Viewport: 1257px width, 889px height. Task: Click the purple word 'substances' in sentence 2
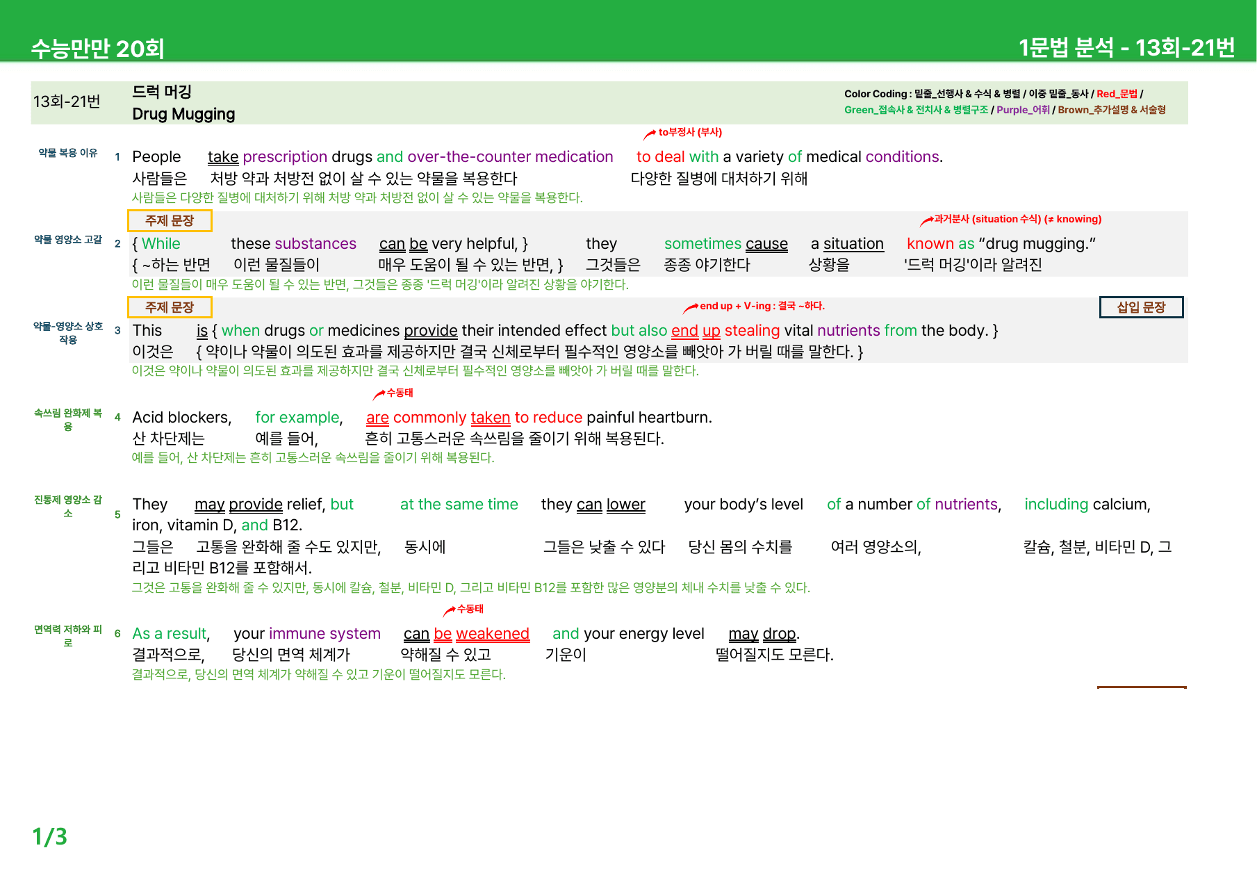tap(315, 244)
